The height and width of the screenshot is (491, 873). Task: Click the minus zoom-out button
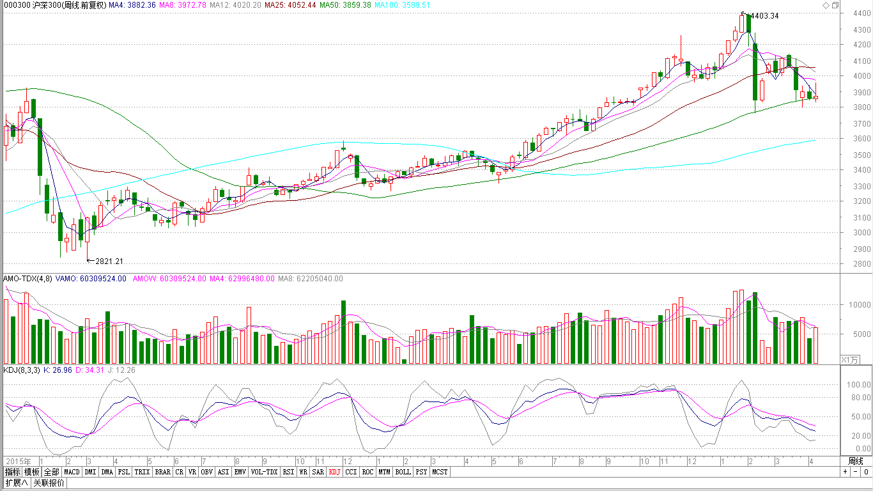(x=854, y=471)
